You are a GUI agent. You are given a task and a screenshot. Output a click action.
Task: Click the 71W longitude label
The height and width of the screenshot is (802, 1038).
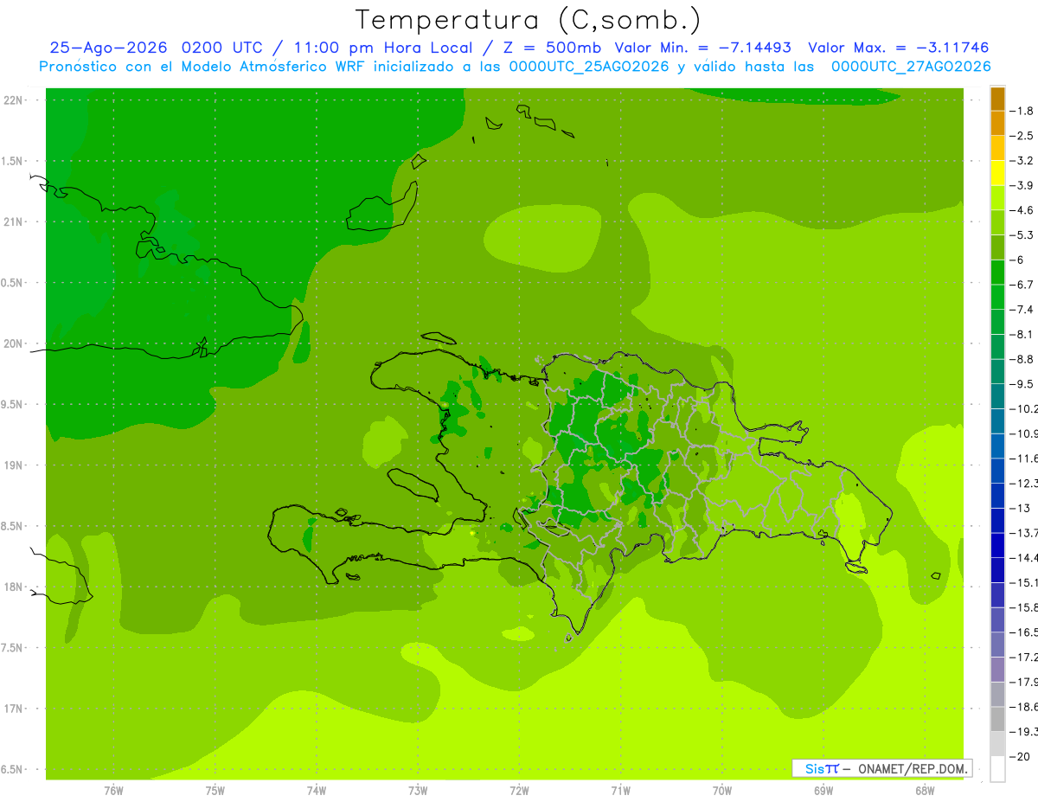620,791
